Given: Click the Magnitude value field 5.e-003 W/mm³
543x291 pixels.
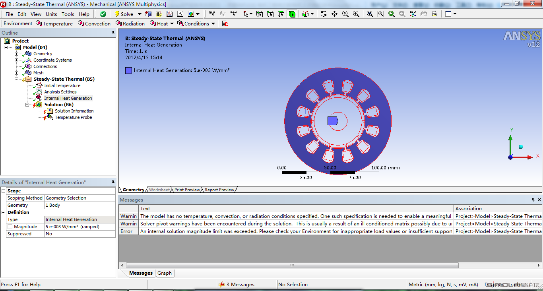Looking at the screenshot, I should pyautogui.click(x=80, y=227).
